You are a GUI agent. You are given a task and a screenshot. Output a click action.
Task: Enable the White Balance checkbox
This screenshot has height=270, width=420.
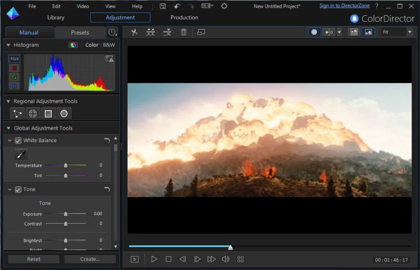pyautogui.click(x=18, y=140)
